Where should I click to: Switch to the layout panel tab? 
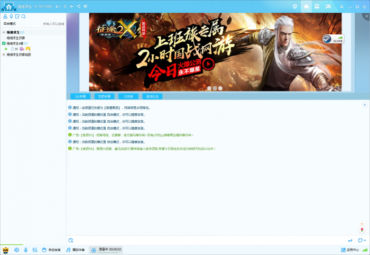[x=317, y=6]
